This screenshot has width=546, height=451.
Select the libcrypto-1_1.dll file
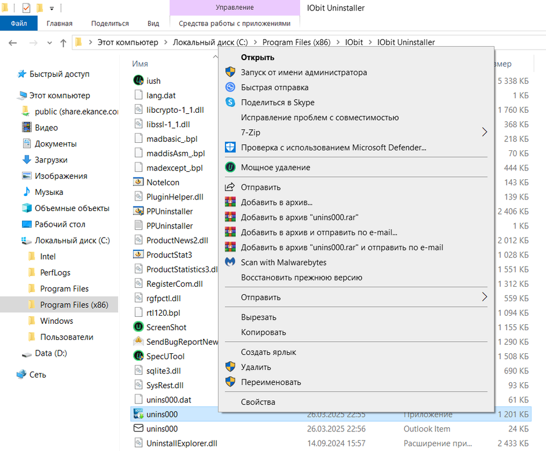(x=175, y=110)
